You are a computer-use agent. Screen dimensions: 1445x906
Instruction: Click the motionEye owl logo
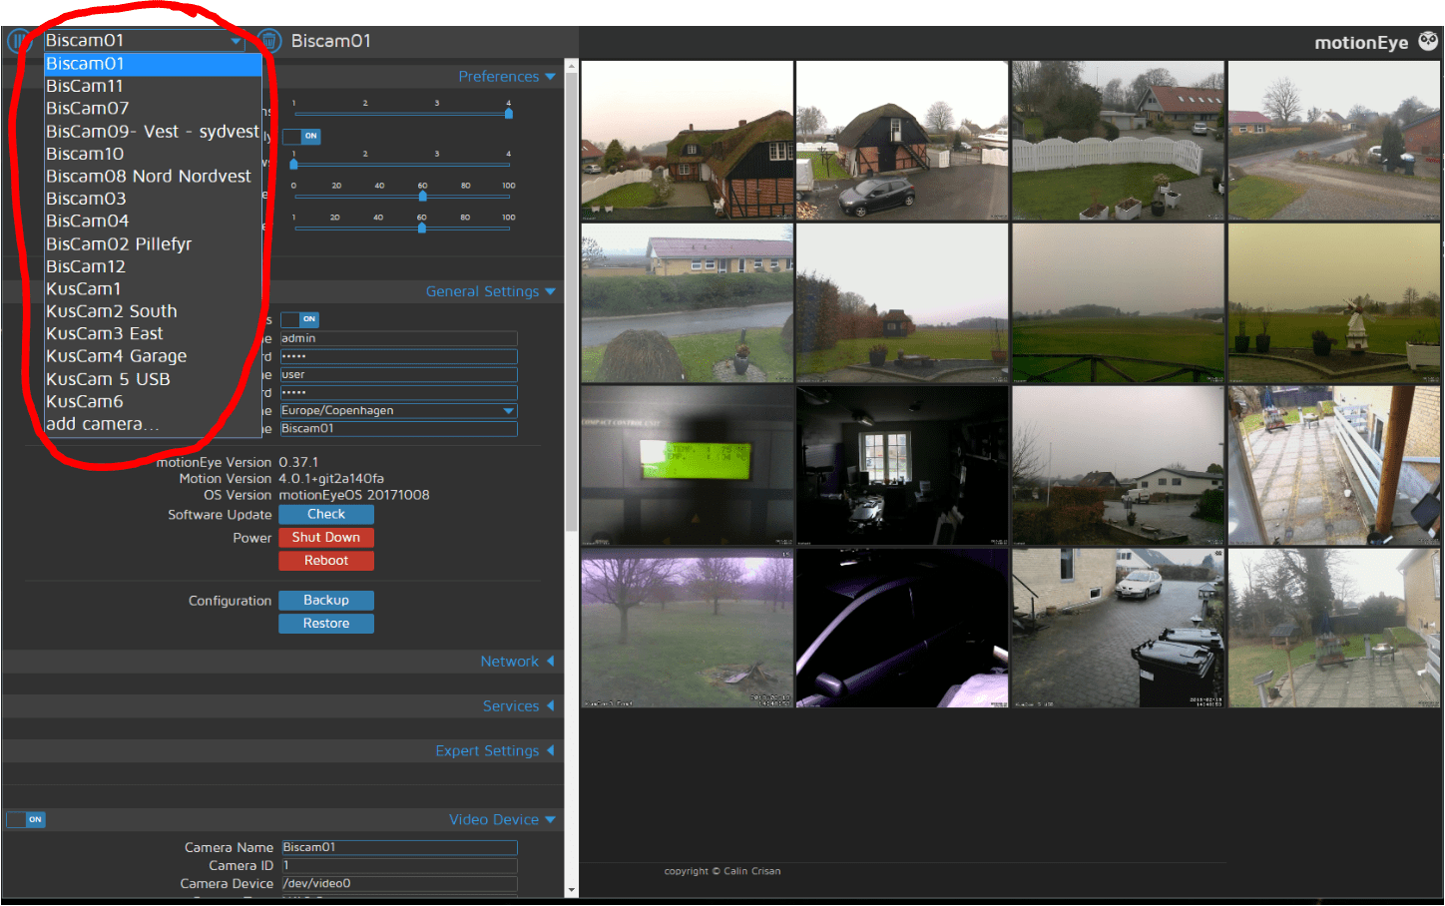(1428, 41)
